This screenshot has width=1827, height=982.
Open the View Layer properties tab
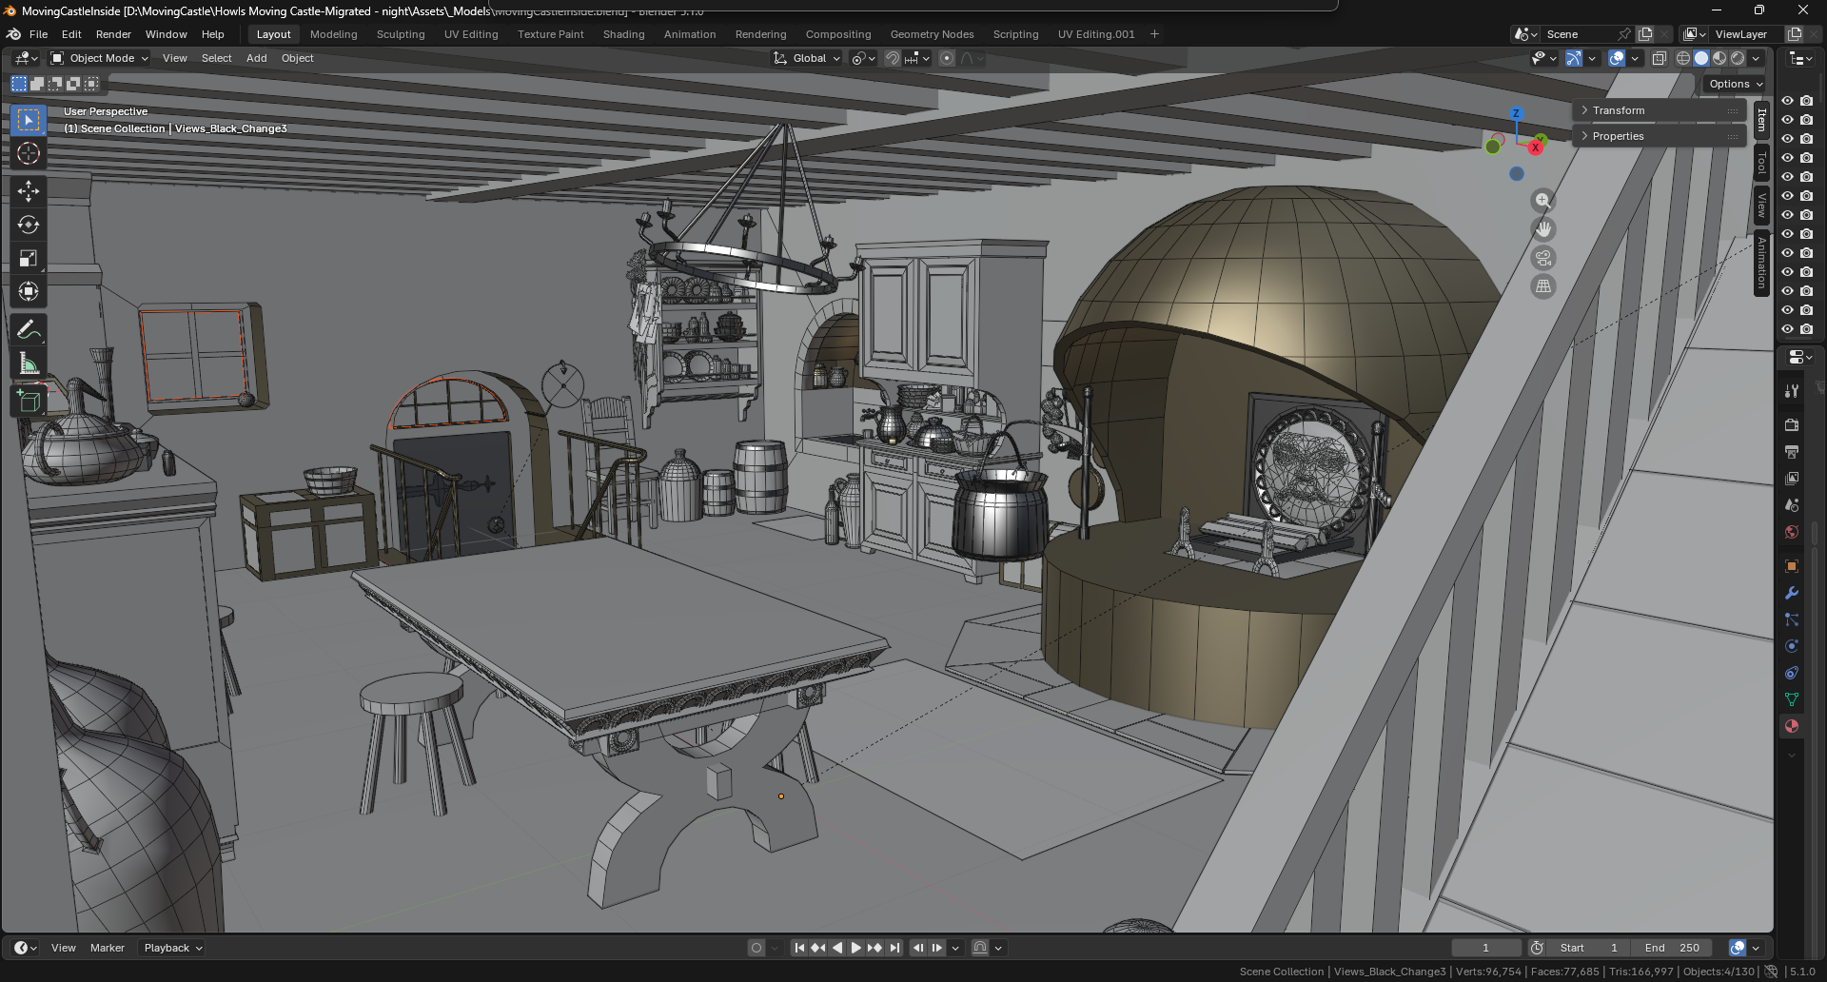point(1792,478)
